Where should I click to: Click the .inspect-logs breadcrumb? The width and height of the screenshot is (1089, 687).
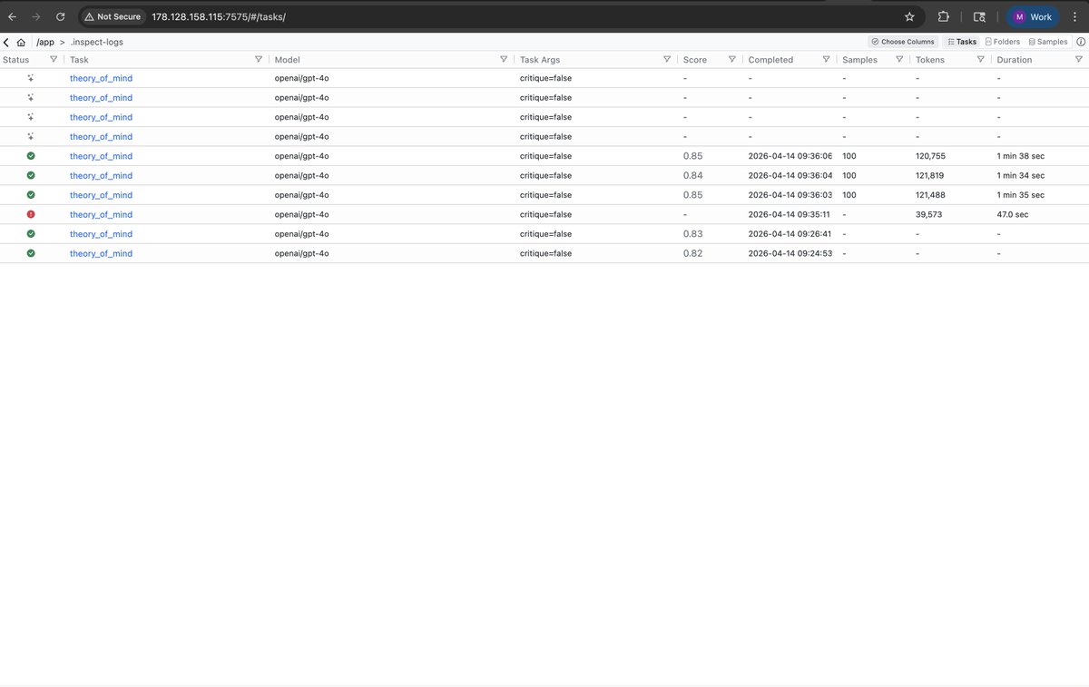point(97,42)
